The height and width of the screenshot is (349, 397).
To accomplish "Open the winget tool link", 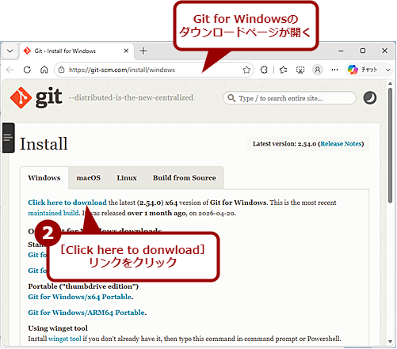I will pos(65,339).
